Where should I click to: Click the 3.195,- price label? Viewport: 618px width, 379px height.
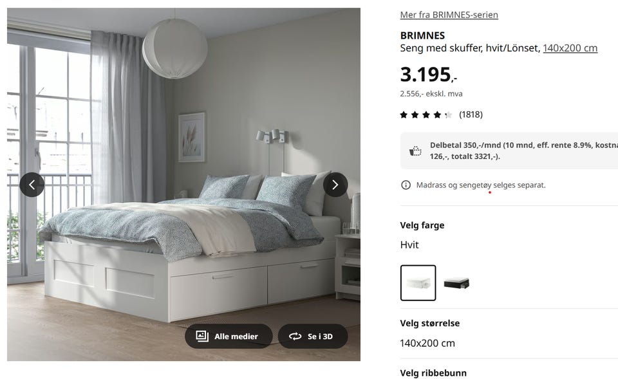(x=429, y=75)
